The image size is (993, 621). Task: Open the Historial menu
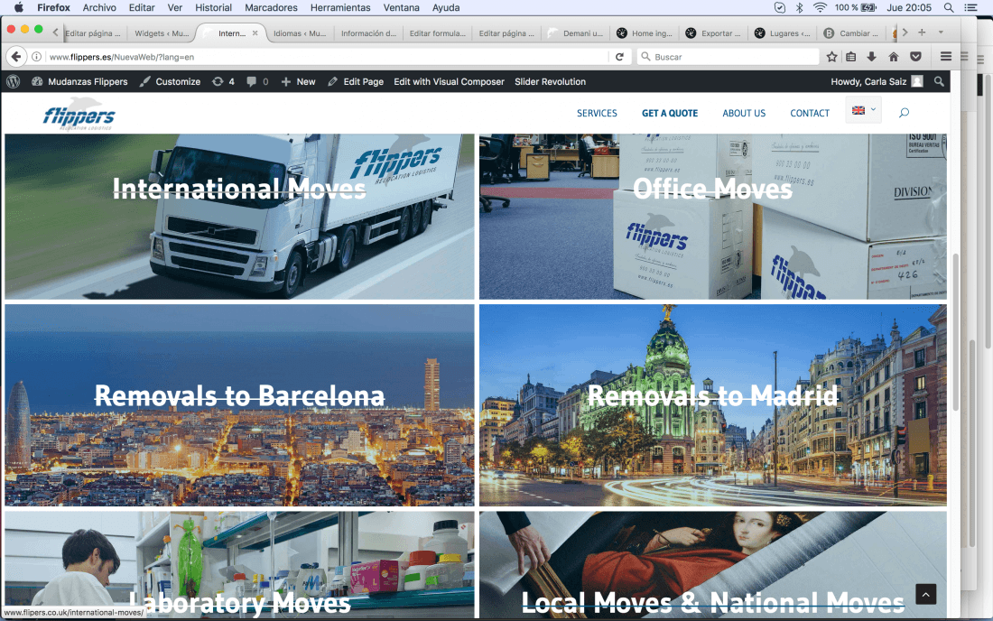213,7
